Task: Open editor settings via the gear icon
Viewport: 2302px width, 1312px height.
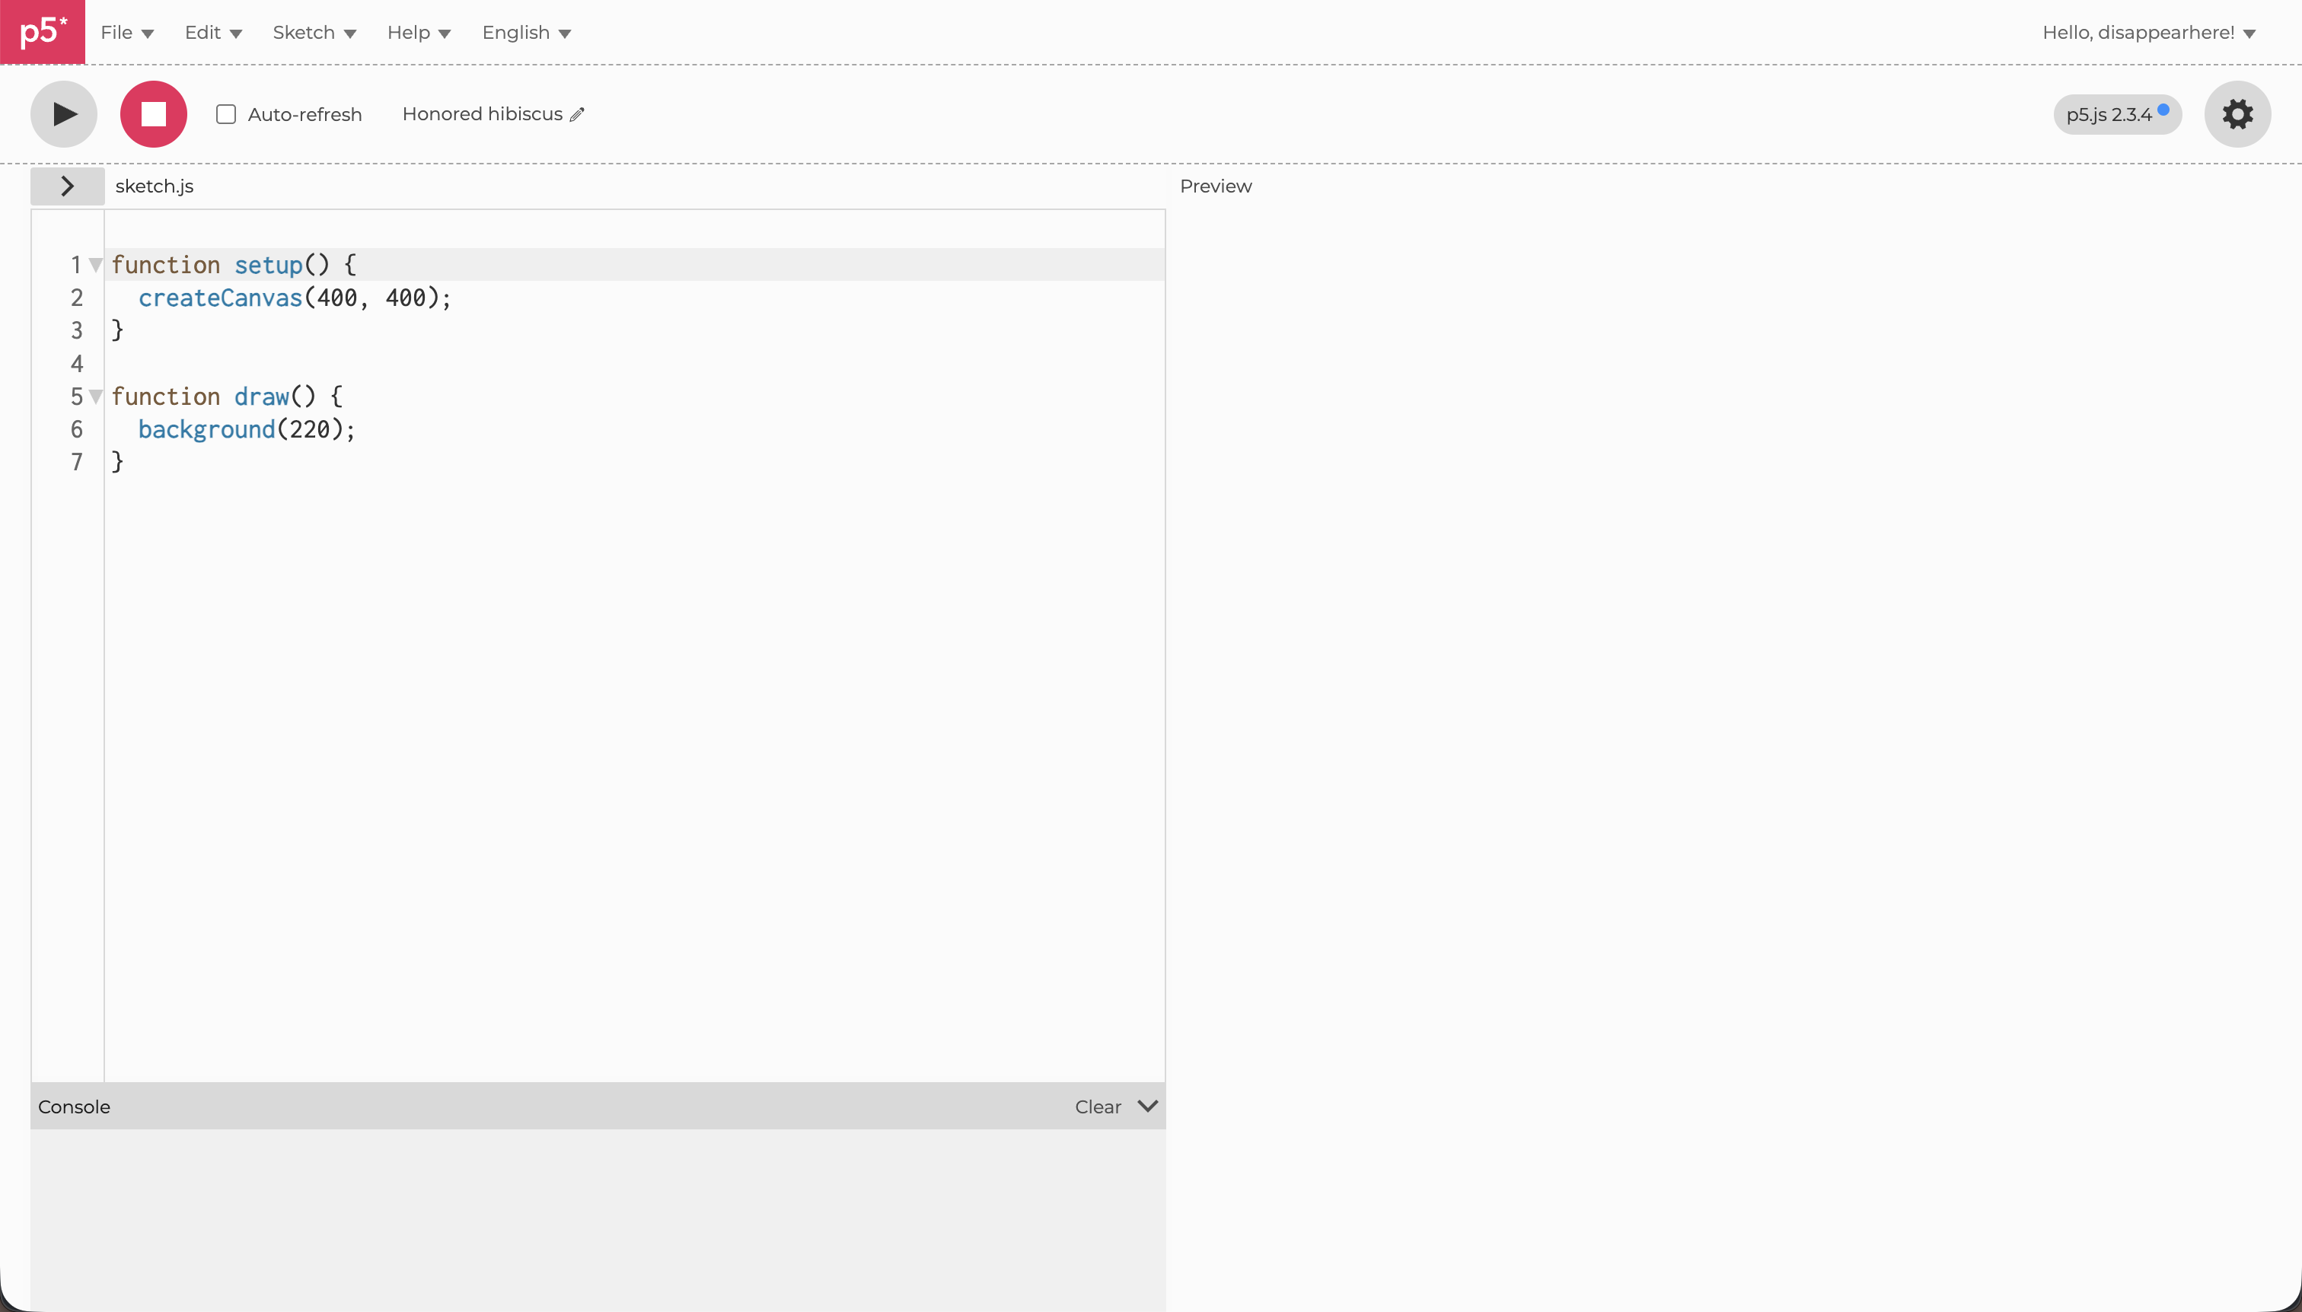Action: (x=2237, y=114)
